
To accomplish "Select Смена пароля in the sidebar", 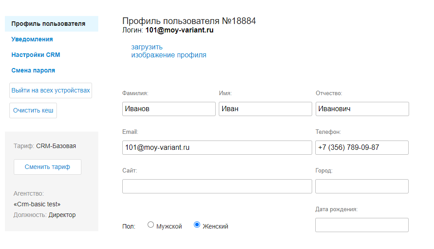I will (x=33, y=70).
